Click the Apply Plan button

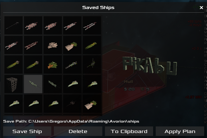[x=180, y=131]
